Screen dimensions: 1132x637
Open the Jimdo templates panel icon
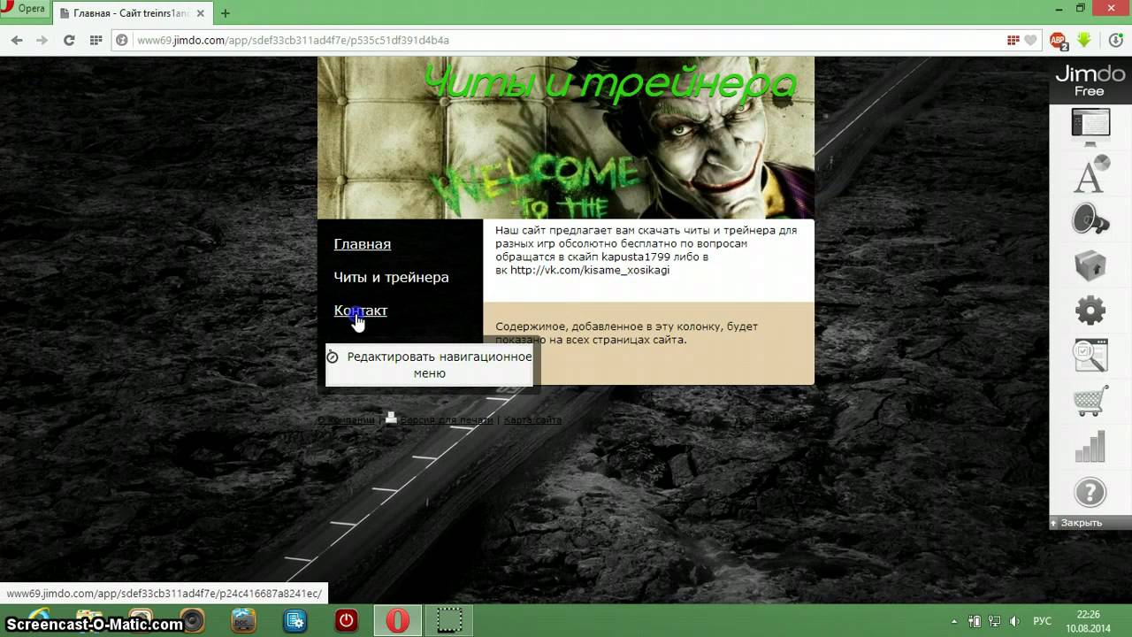(1090, 127)
